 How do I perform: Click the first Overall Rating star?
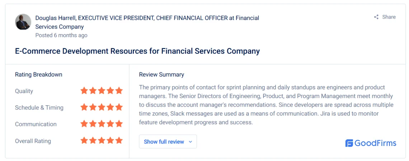coord(84,141)
